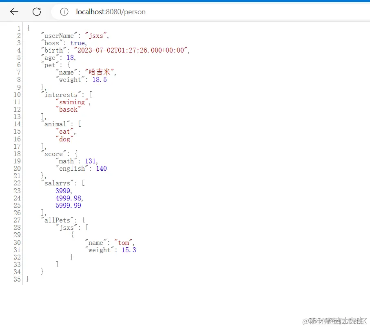Select the "userName" key text
The image size is (370, 328).
[x=59, y=35]
